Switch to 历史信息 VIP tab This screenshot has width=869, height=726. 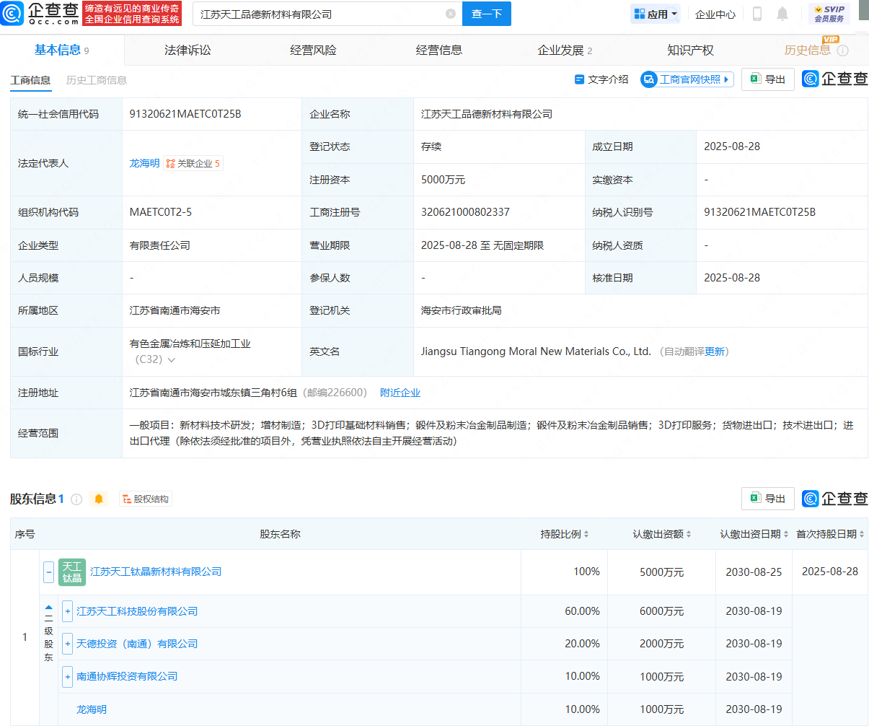pyautogui.click(x=808, y=50)
